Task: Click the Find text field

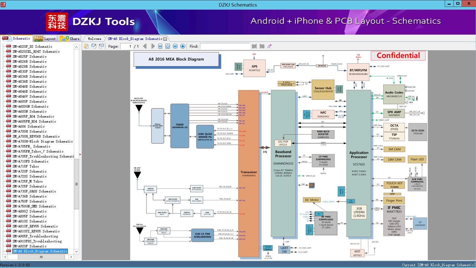Action: click(225, 46)
